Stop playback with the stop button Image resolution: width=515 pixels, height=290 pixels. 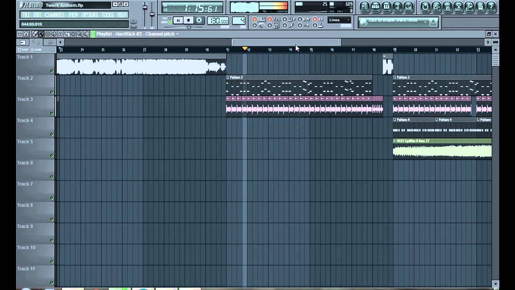(x=188, y=20)
